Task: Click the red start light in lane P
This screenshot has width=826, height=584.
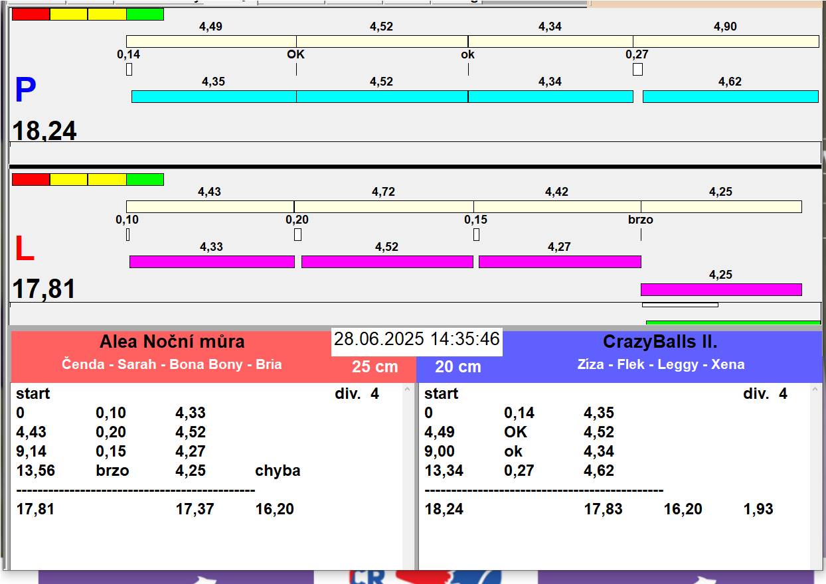Action: [31, 14]
